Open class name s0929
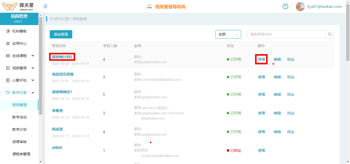350x164 pixels. point(57,148)
